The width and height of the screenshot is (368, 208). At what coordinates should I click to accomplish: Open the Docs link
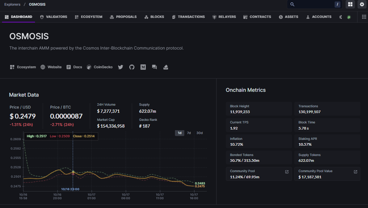(74, 67)
